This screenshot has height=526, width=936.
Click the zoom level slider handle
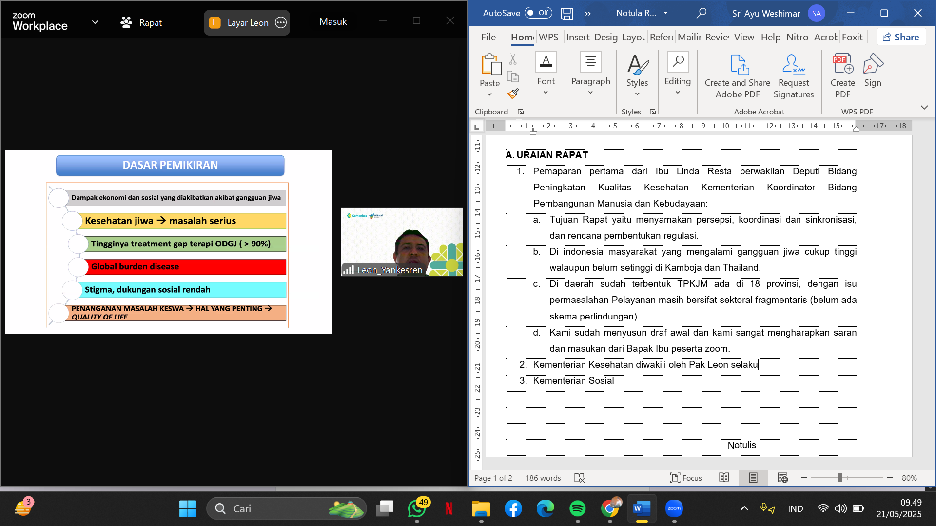[x=840, y=478]
